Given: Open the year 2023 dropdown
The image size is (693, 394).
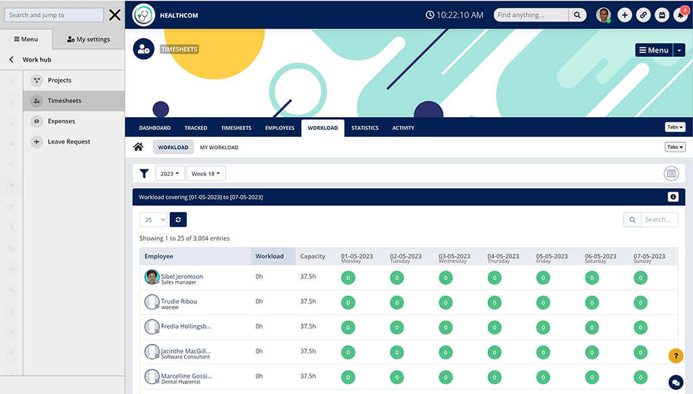Looking at the screenshot, I should 170,174.
